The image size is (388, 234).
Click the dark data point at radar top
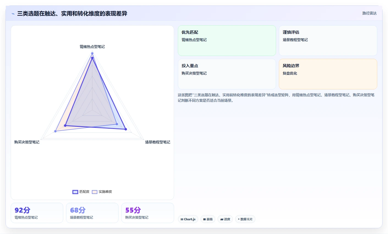(x=92, y=58)
